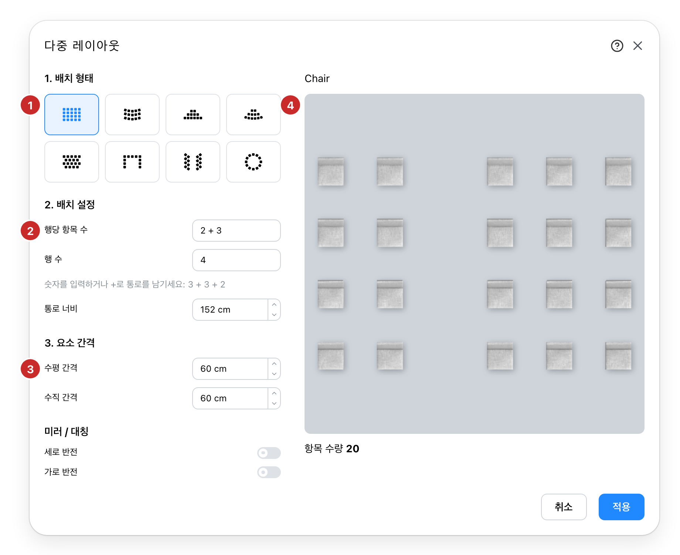Decrease 수평 간격 with down arrow
This screenshot has width=680, height=555.
point(274,374)
